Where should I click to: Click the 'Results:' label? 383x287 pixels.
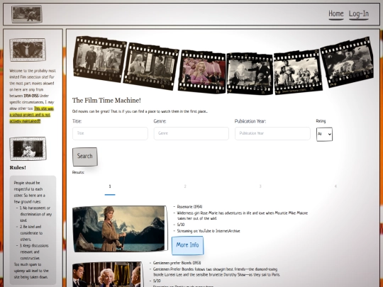tap(78, 172)
